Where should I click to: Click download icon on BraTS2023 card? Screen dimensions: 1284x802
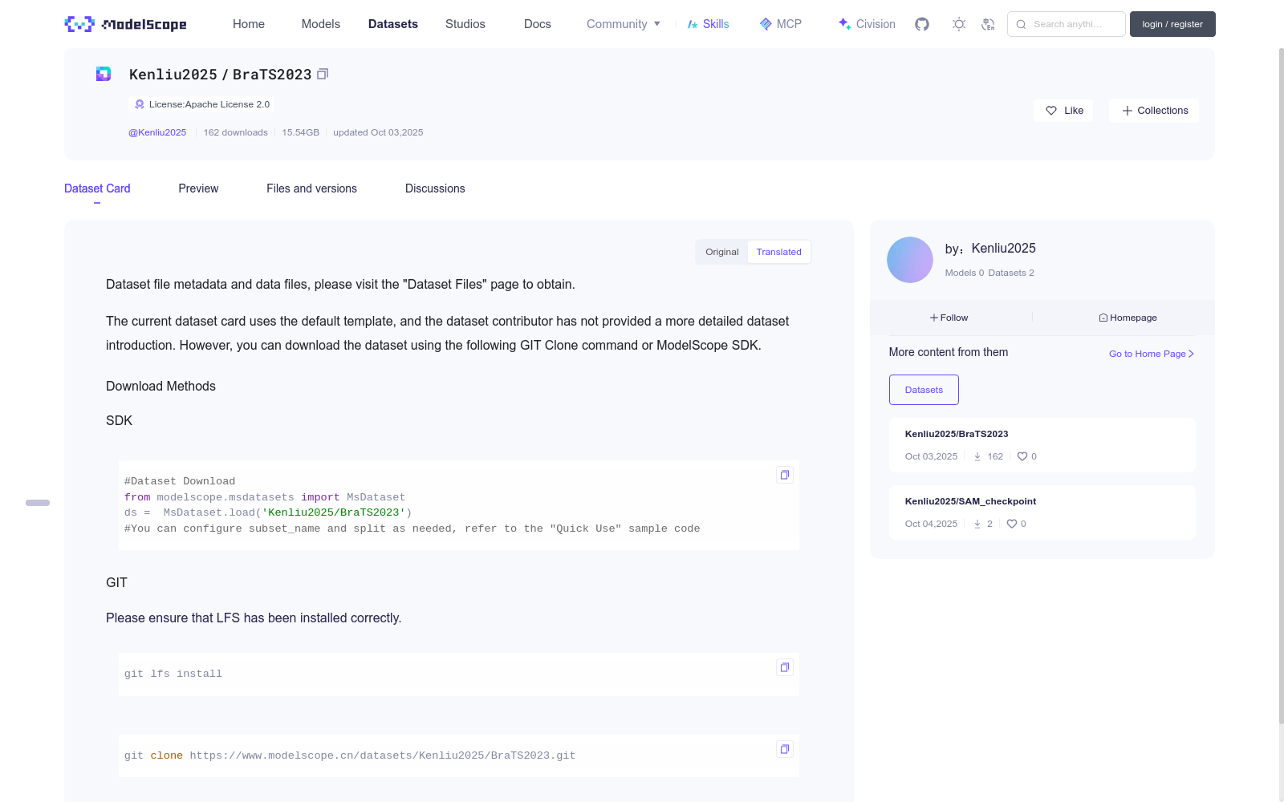(x=977, y=456)
